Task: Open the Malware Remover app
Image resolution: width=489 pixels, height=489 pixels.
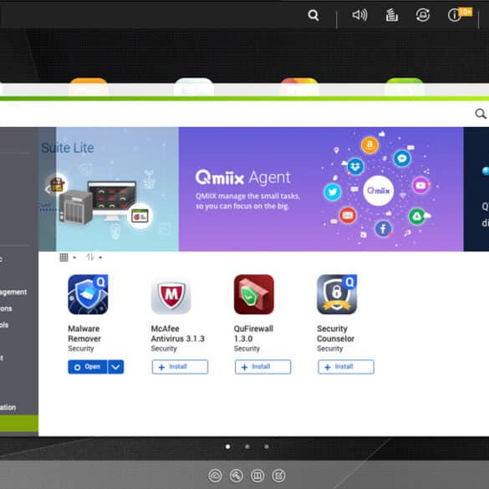Action: [x=88, y=367]
